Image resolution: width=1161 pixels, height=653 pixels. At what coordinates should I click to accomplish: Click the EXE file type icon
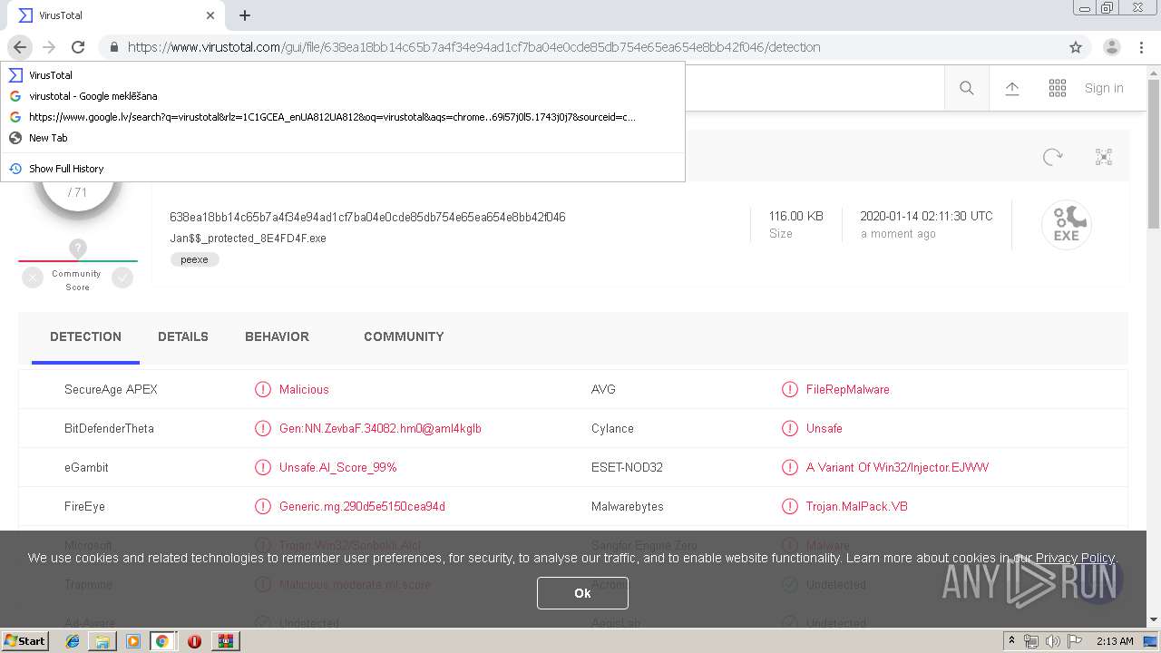1066,225
